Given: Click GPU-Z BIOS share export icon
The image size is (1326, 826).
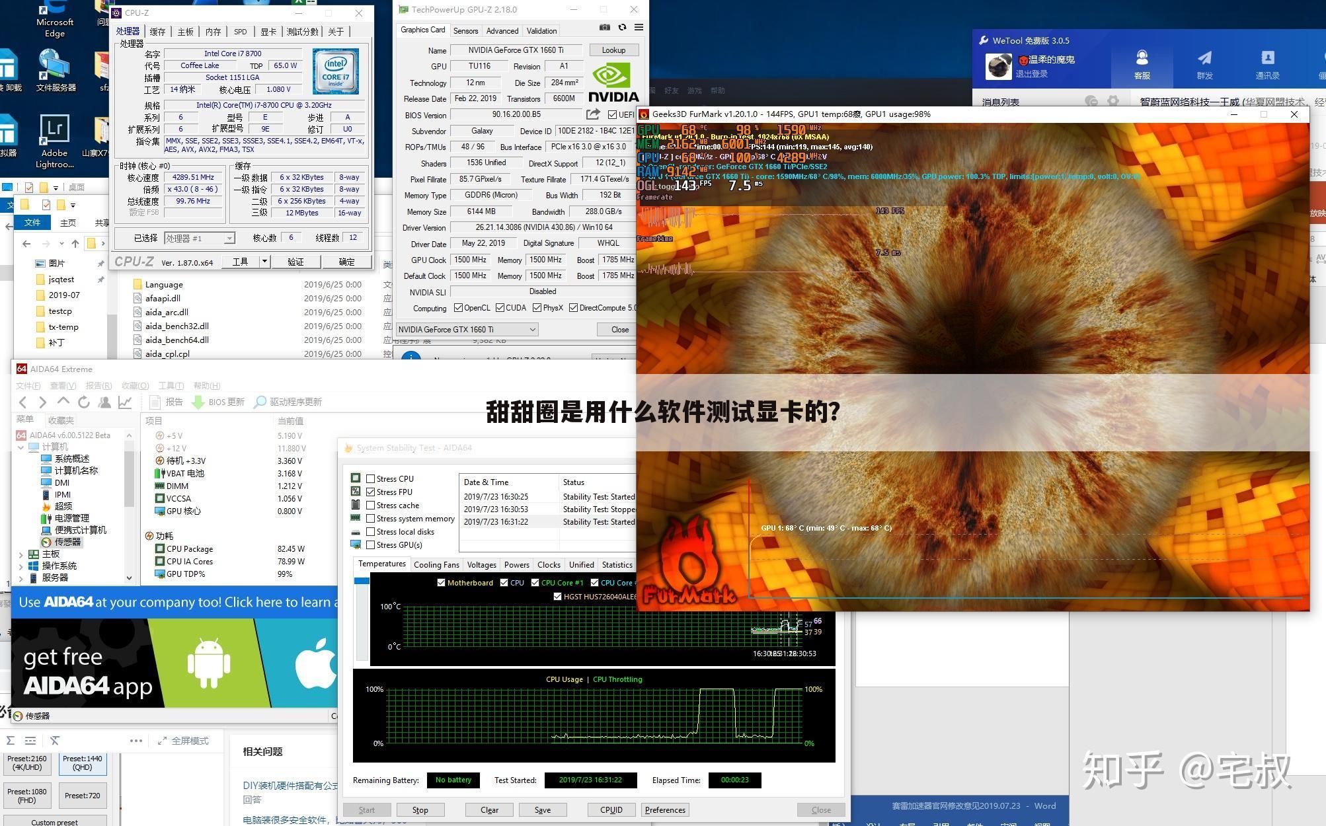Looking at the screenshot, I should pyautogui.click(x=593, y=114).
